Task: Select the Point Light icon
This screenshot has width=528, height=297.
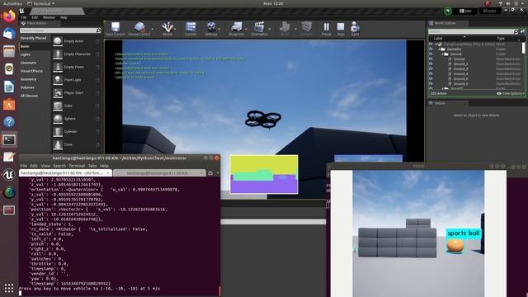Action: (x=58, y=80)
